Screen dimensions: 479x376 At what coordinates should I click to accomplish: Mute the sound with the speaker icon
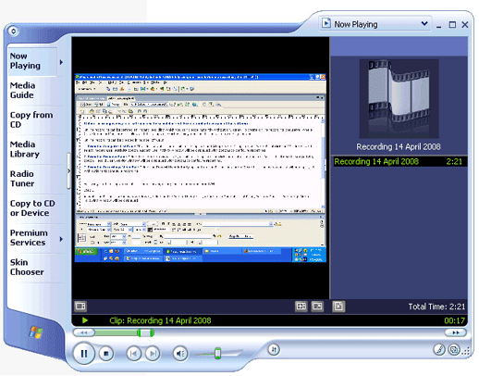[180, 354]
